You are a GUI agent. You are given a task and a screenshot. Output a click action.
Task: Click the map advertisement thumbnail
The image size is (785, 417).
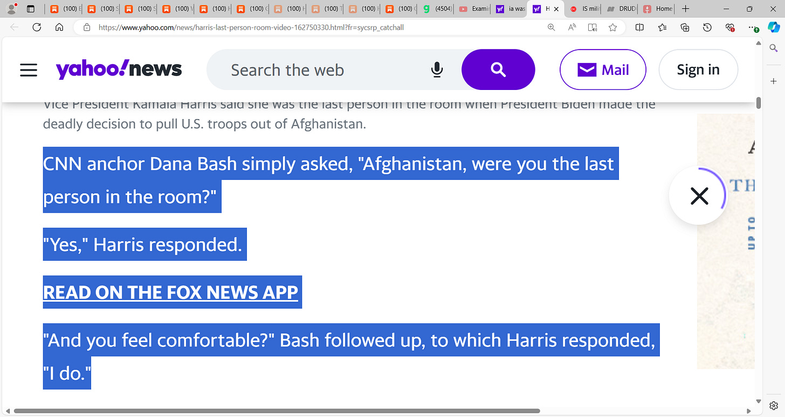click(726, 241)
